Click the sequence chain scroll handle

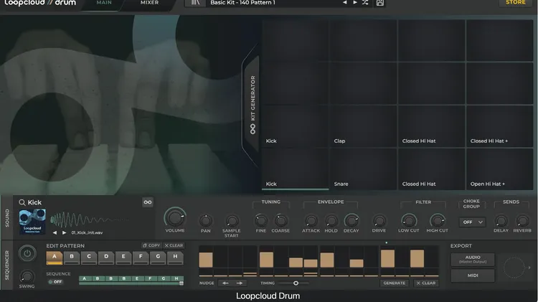181,283
